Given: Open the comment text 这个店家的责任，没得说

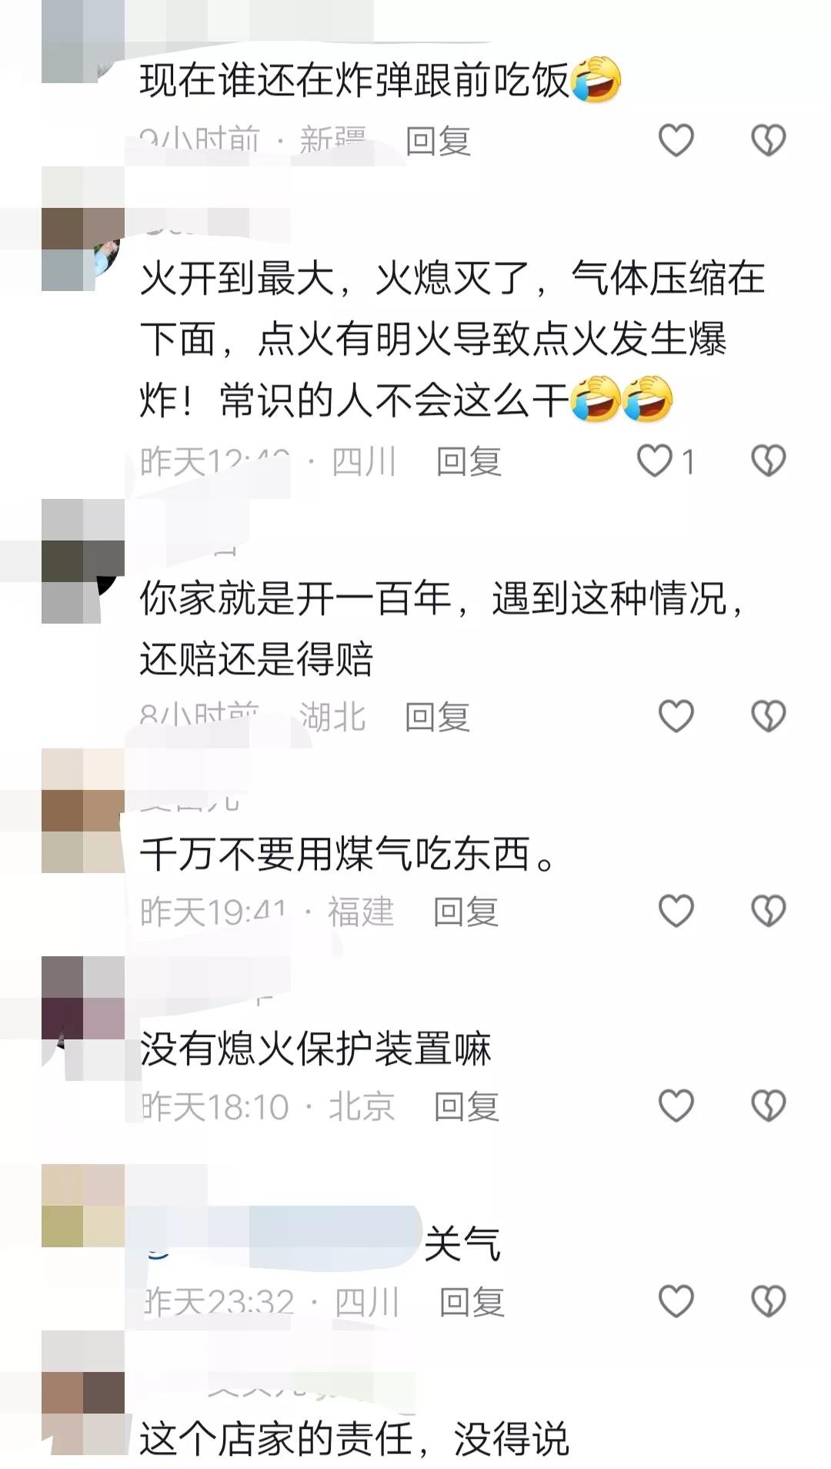Looking at the screenshot, I should 354,1438.
